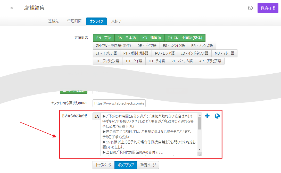
Task: Click inside the お店からのお知らせ text area
Action: pos(148,134)
